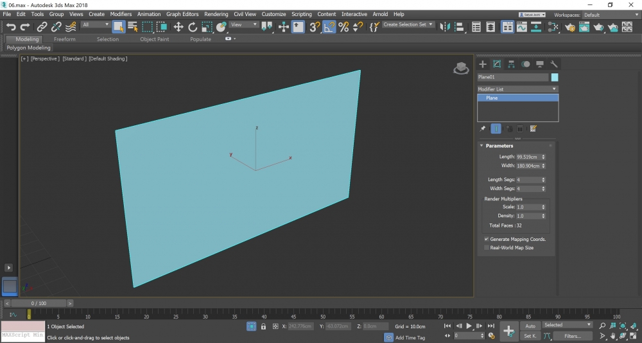Viewport: 642px width, 343px height.
Task: Toggle the selection lock padlock
Action: (x=264, y=326)
